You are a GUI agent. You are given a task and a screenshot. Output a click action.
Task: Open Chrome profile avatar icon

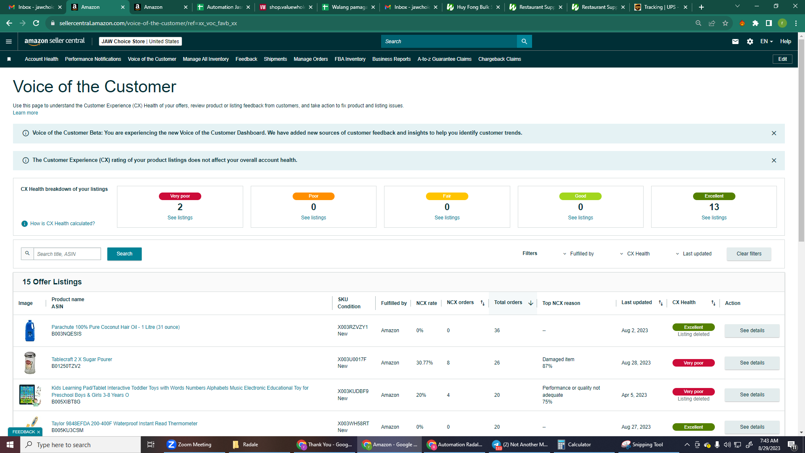pos(782,23)
